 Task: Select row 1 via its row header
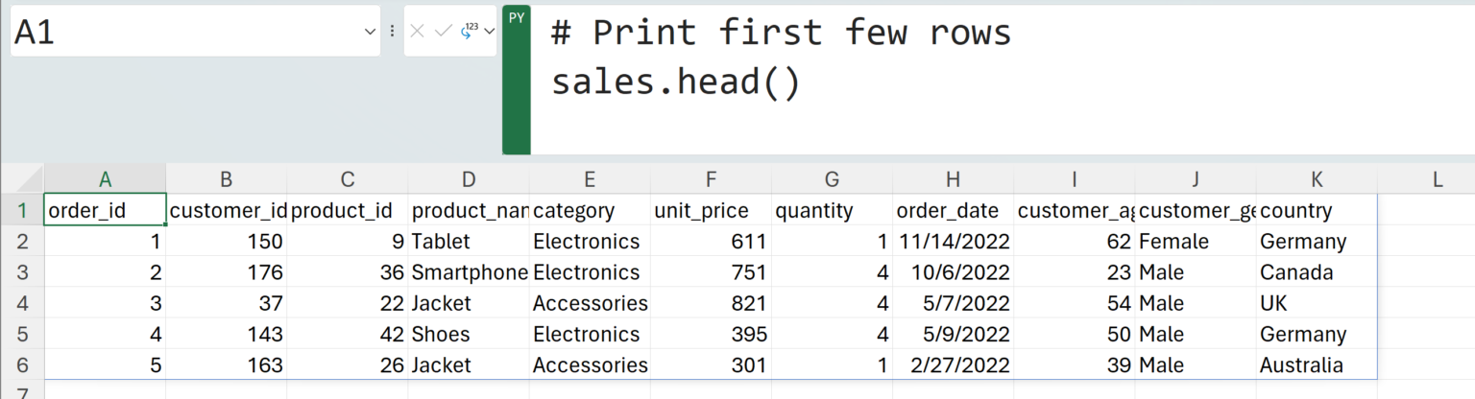coord(22,210)
